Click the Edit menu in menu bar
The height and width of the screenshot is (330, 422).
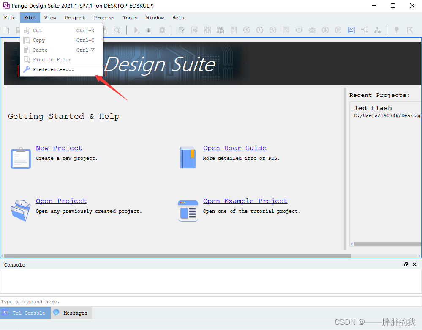click(30, 18)
